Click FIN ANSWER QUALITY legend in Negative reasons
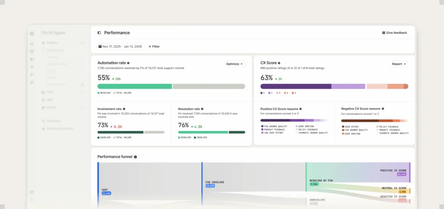The height and width of the screenshot is (209, 444). pyautogui.click(x=355, y=130)
